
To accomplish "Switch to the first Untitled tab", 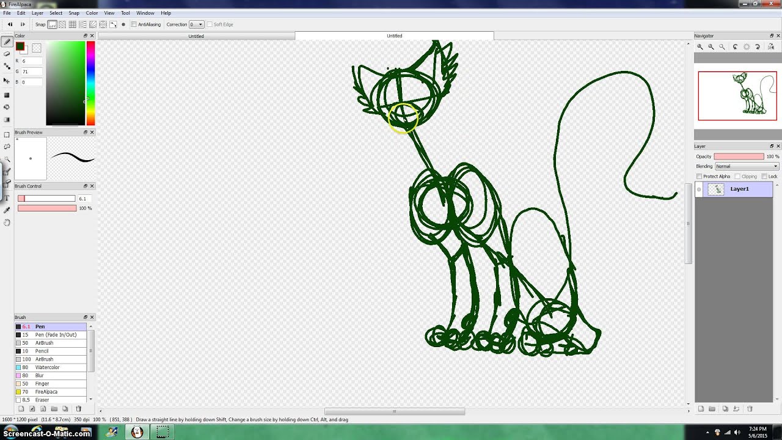I will pos(196,36).
